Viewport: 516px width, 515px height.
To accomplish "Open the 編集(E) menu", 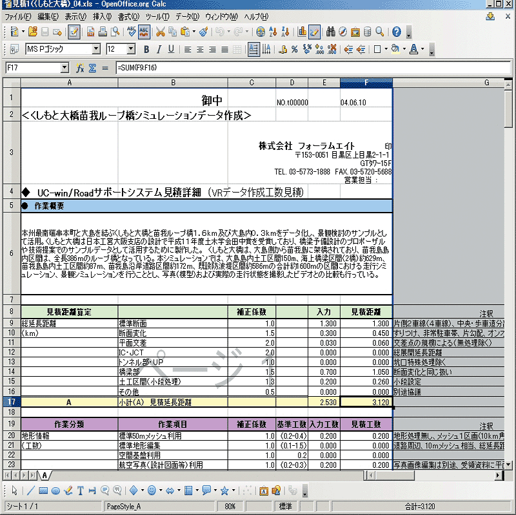I will pyautogui.click(x=48, y=17).
